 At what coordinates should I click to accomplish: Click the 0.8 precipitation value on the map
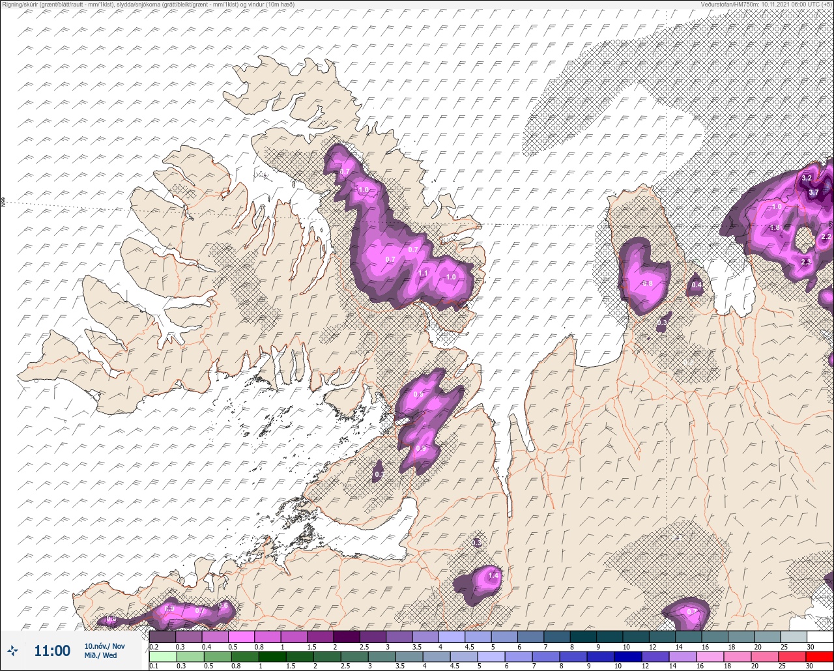pos(648,284)
